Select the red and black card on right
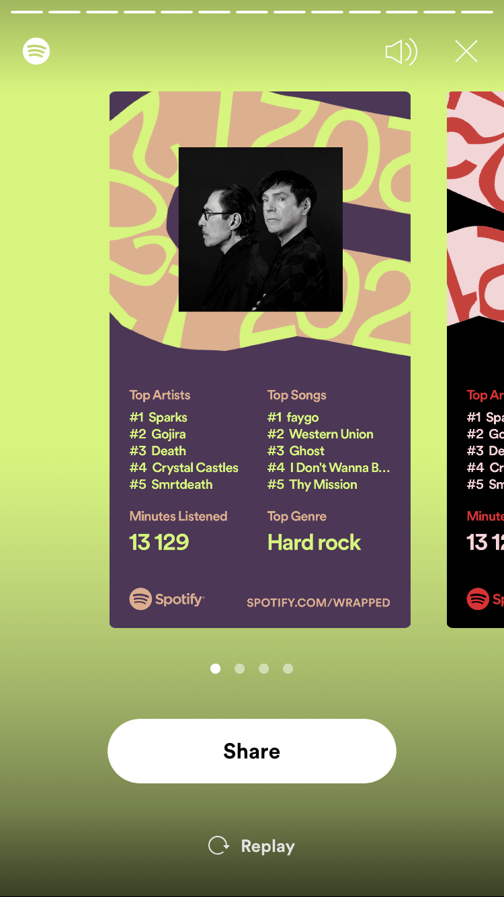This screenshot has height=897, width=504. (x=475, y=360)
